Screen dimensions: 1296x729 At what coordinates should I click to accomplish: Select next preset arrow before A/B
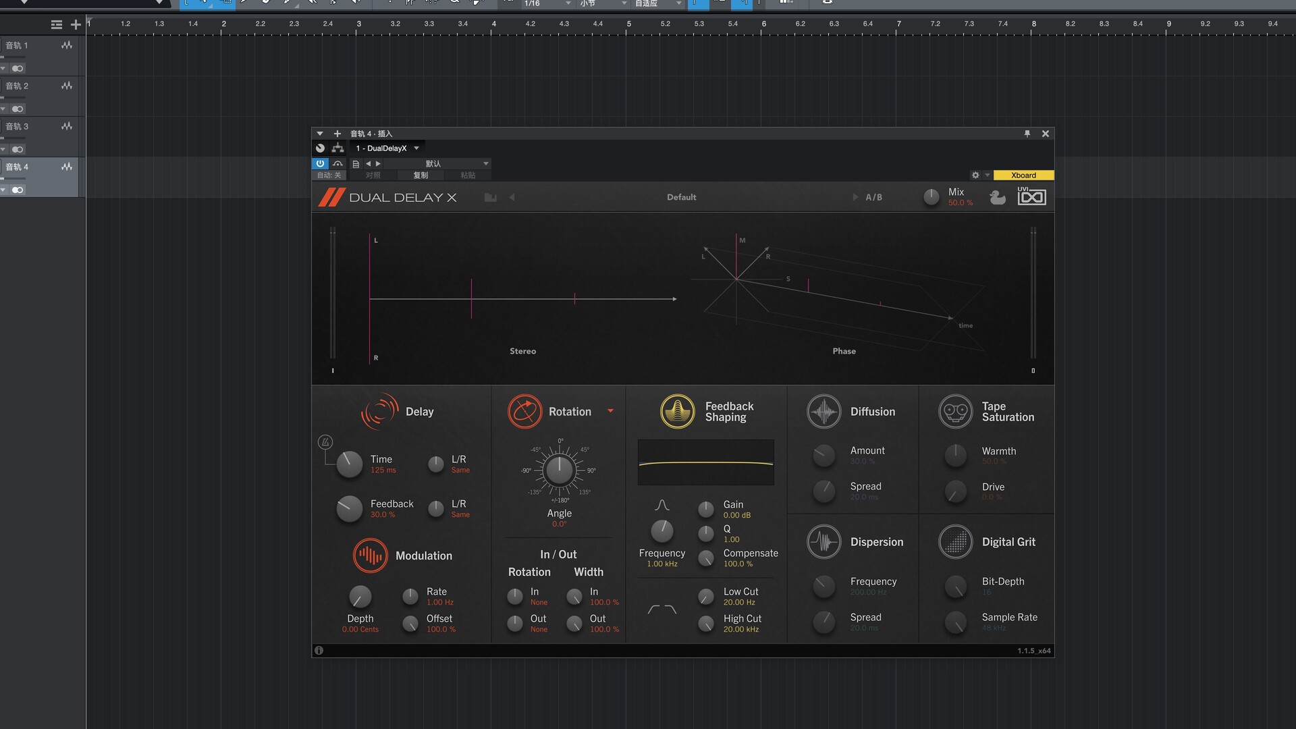(855, 197)
